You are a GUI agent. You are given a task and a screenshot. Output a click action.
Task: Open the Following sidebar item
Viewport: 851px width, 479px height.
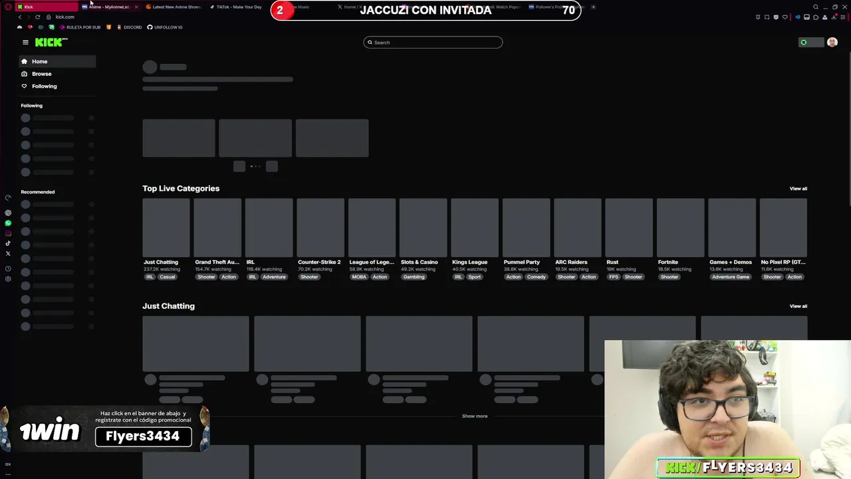(x=57, y=86)
